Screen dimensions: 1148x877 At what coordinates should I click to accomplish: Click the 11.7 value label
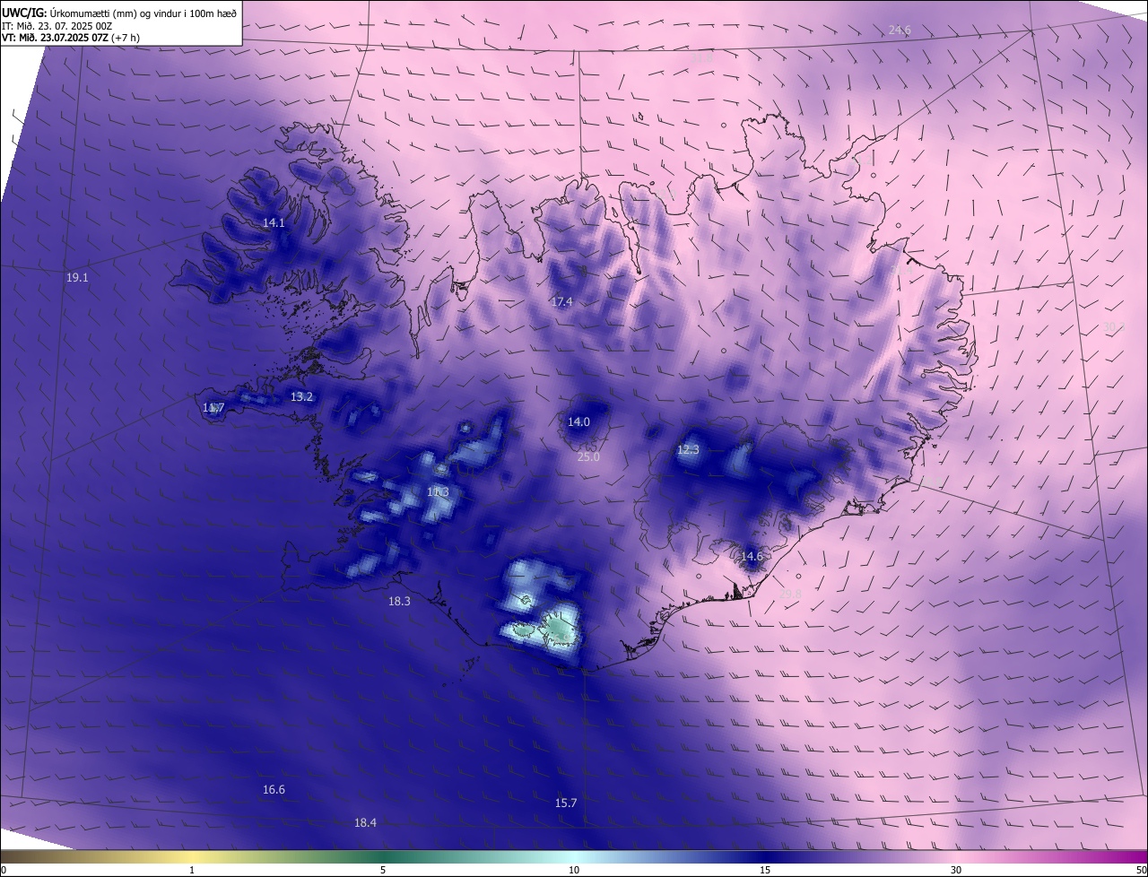pos(213,408)
